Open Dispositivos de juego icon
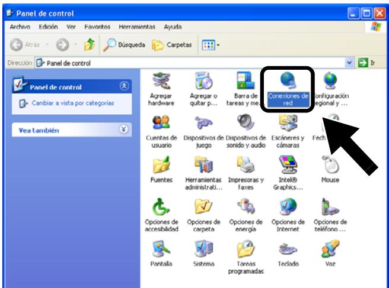The width and height of the screenshot is (389, 288). pos(203,122)
